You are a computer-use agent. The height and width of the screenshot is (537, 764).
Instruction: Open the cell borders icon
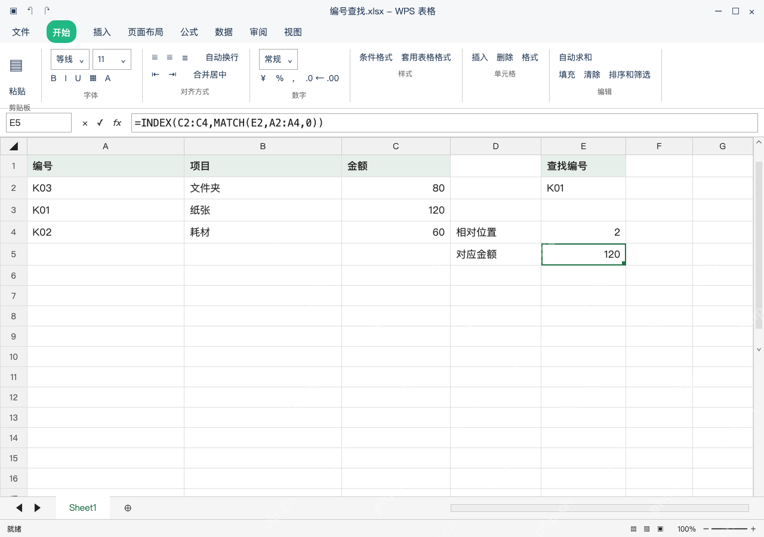click(x=93, y=78)
